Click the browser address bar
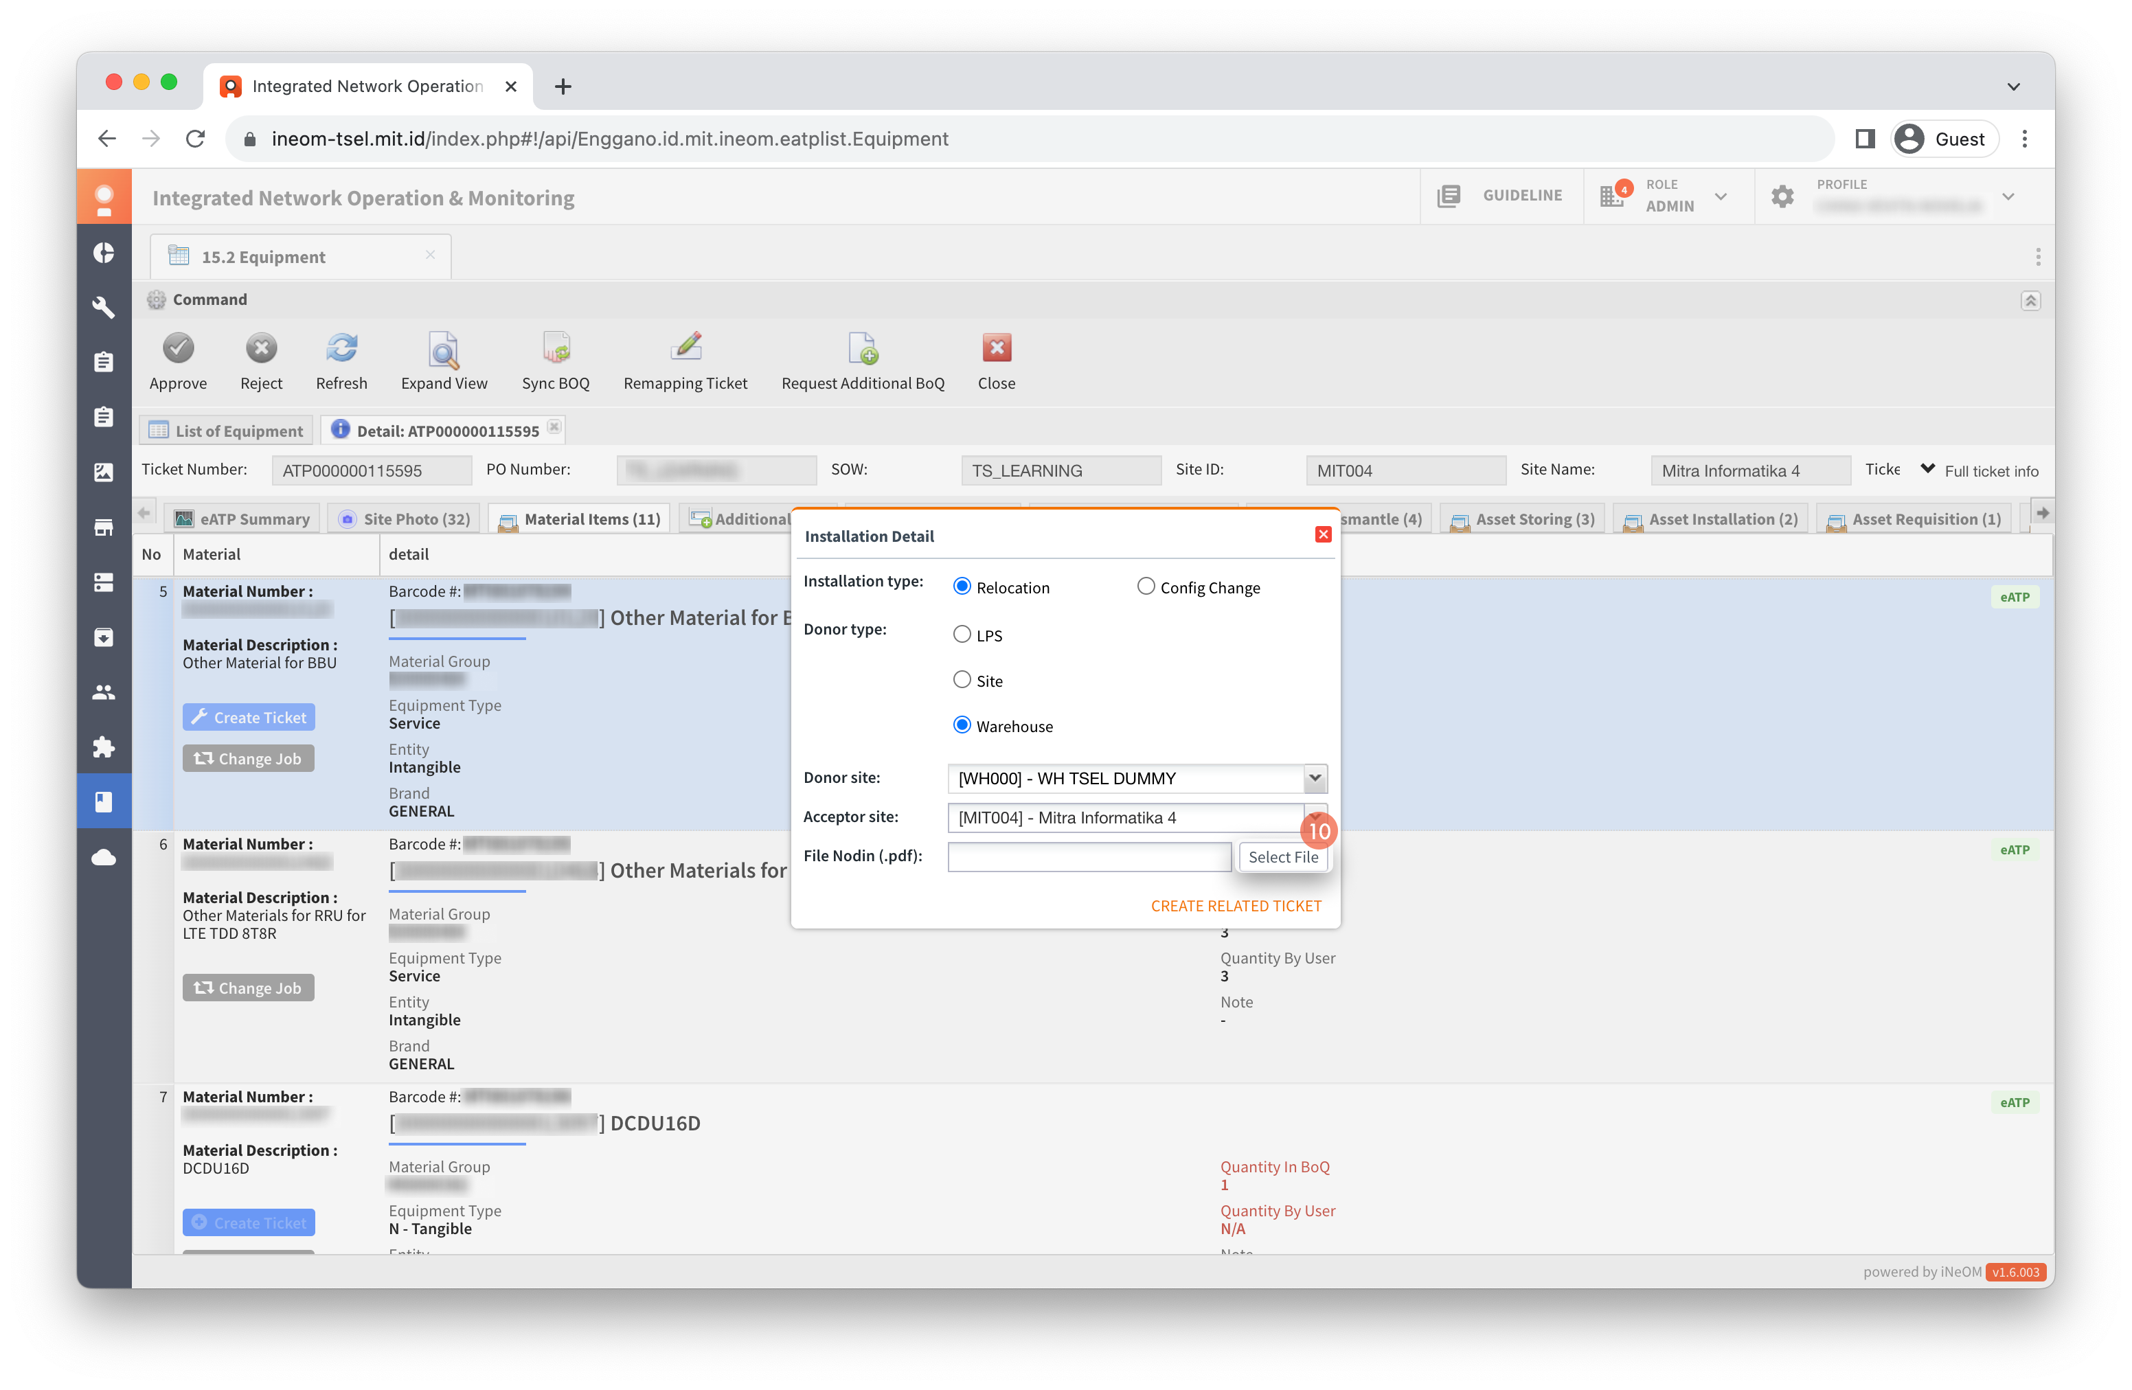 1030,139
